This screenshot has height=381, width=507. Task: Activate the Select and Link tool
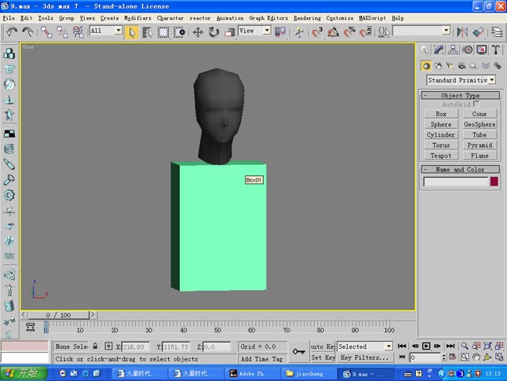coord(46,32)
